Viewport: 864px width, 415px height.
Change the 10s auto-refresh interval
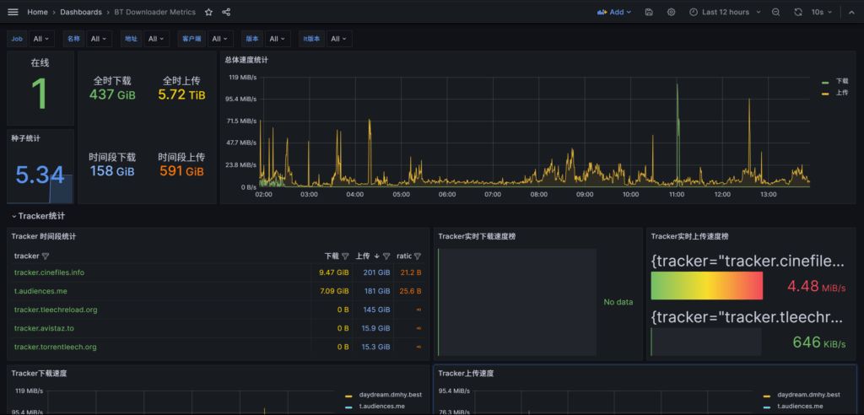pyautogui.click(x=821, y=12)
